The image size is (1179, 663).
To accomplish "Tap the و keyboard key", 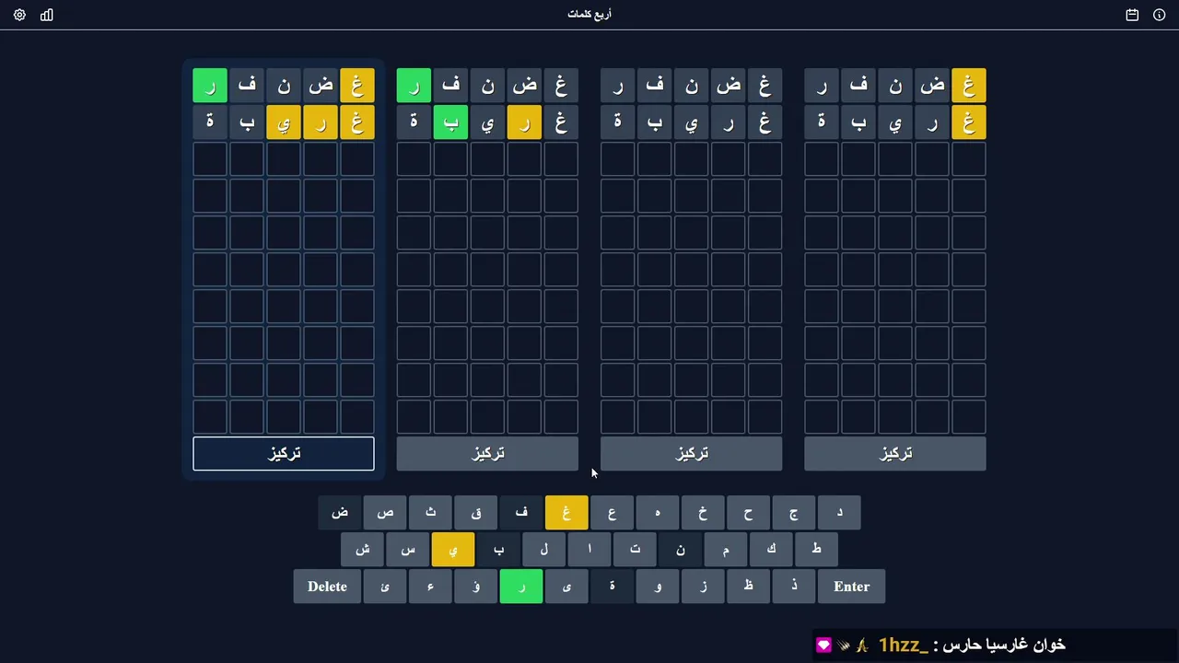I will [658, 587].
